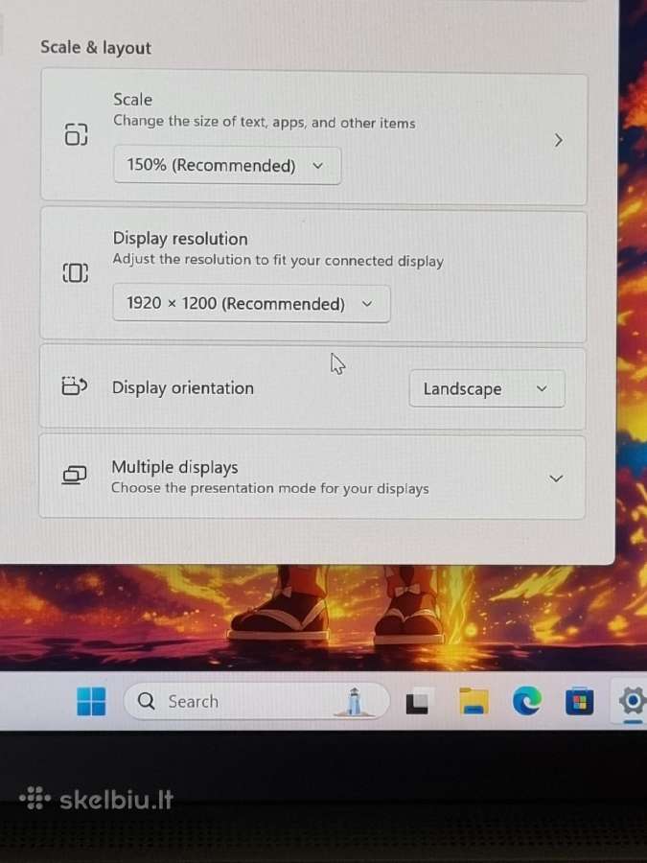Image resolution: width=647 pixels, height=863 pixels.
Task: Click the Scale setting title
Action: [132, 100]
